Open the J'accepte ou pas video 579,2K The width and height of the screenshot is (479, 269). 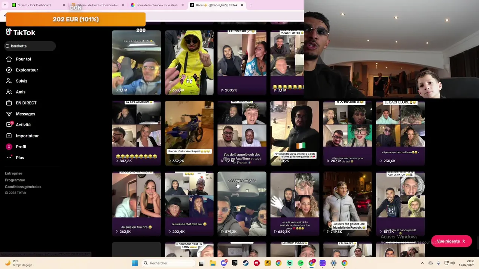pyautogui.click(x=242, y=204)
